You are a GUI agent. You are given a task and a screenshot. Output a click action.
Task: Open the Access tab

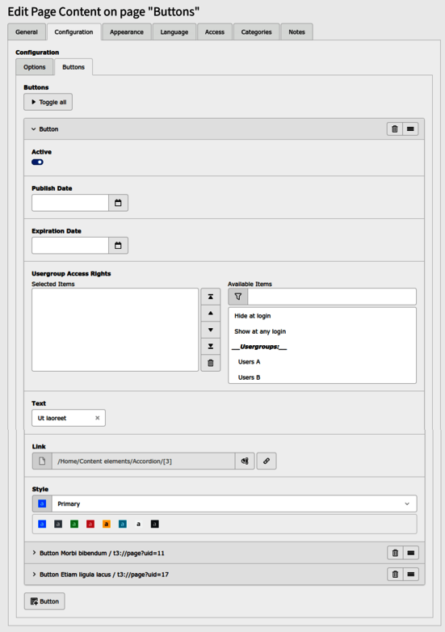[215, 32]
